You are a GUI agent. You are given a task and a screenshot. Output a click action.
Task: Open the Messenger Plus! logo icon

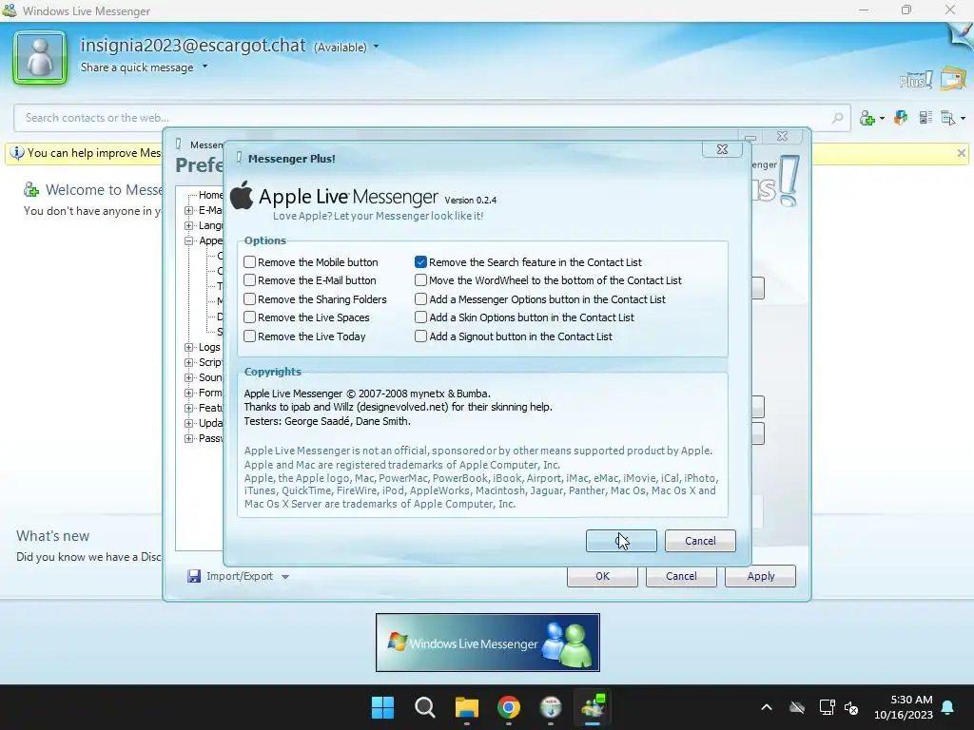point(916,80)
